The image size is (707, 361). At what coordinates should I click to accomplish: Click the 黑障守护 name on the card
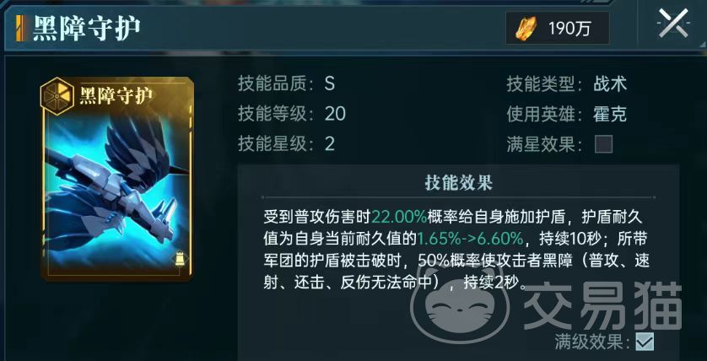116,95
